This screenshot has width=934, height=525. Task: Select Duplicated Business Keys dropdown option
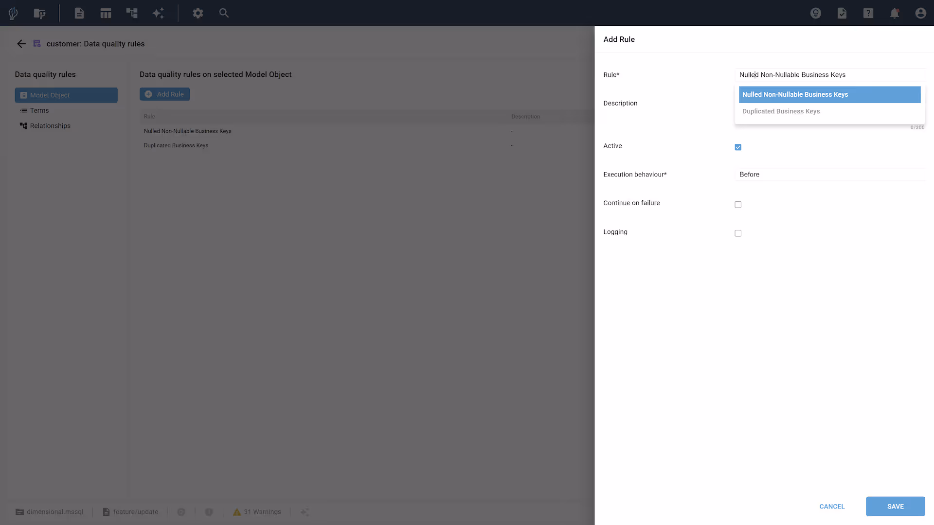[x=781, y=111]
